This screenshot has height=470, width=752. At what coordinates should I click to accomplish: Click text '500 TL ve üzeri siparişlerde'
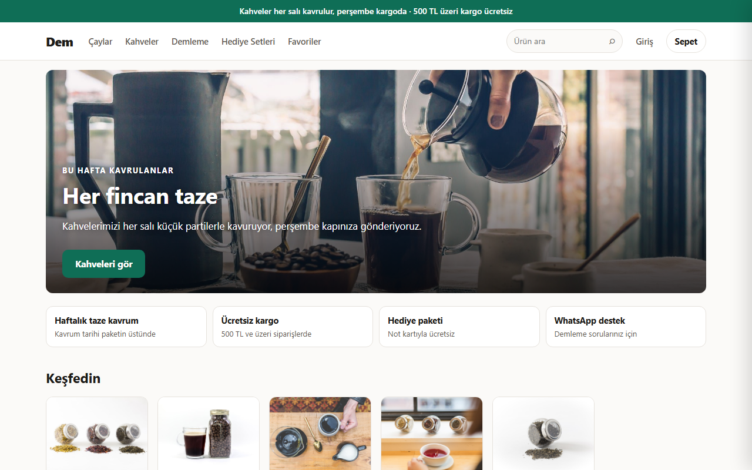(x=266, y=334)
